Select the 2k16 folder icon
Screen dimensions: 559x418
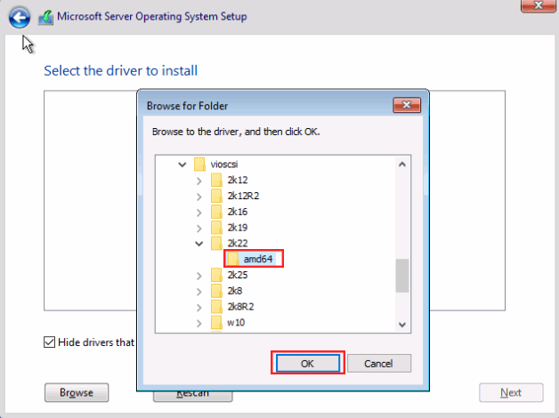(x=216, y=212)
